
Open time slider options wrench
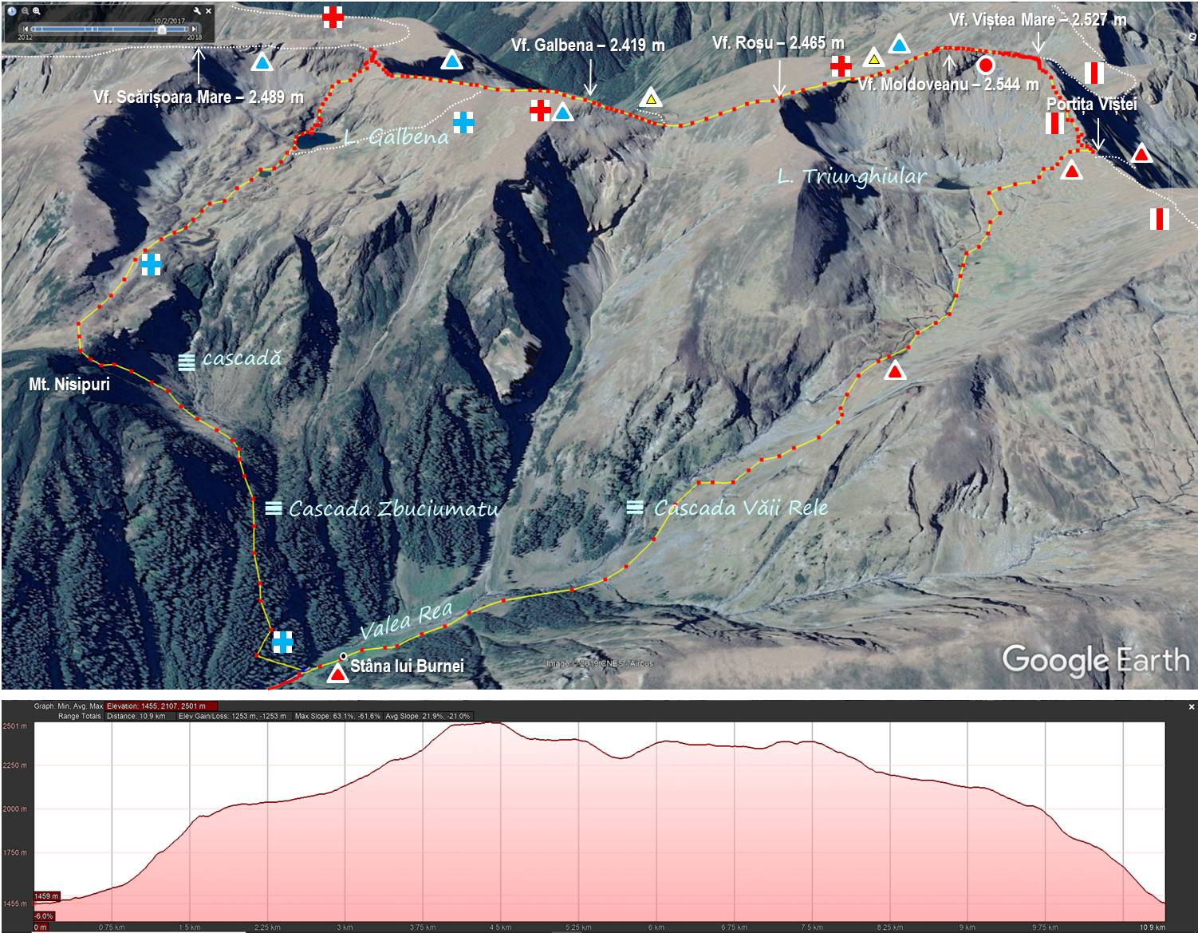click(x=197, y=11)
